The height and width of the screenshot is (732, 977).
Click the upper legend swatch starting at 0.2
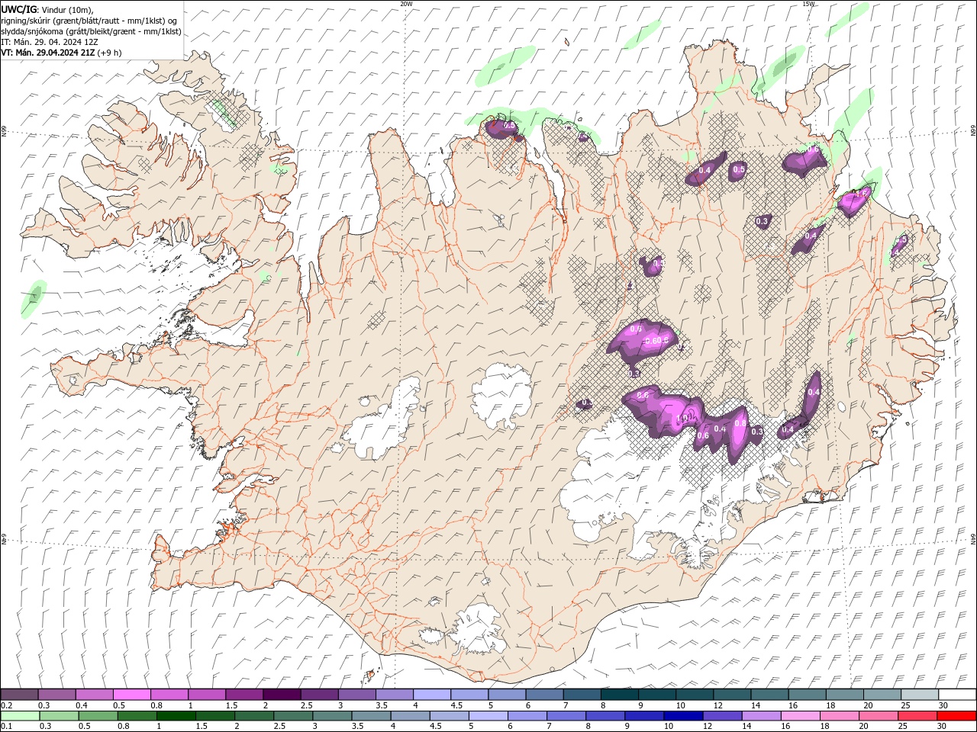coord(19,694)
